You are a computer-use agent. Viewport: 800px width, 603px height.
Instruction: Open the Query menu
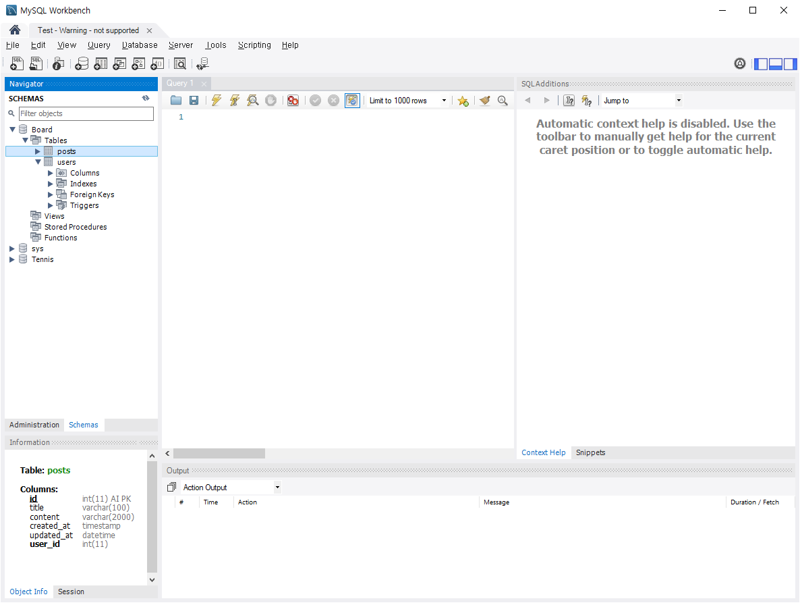pos(99,45)
